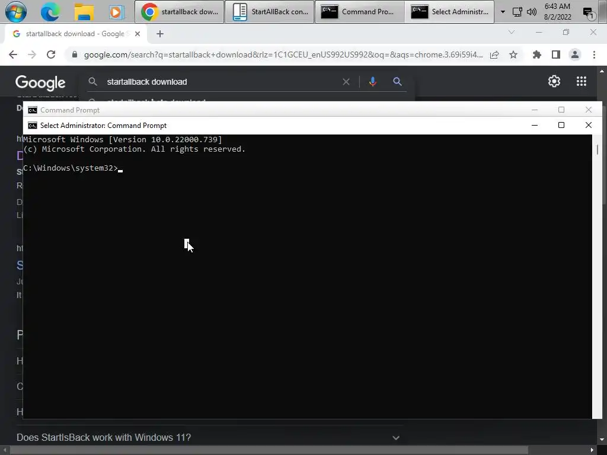Open Command Prompt window system icon
Viewport: 607px width, 455px height.
33,110
